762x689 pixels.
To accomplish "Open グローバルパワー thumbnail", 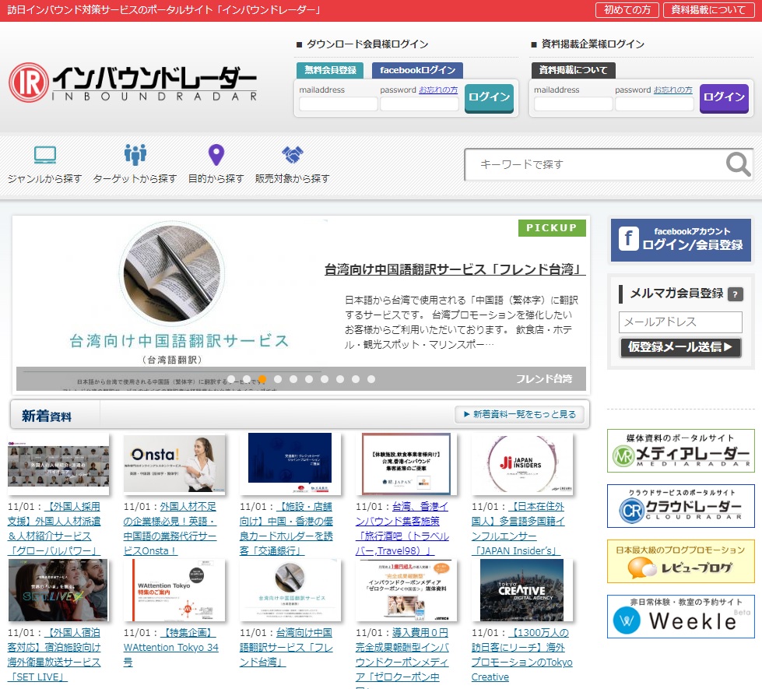I will [x=58, y=463].
